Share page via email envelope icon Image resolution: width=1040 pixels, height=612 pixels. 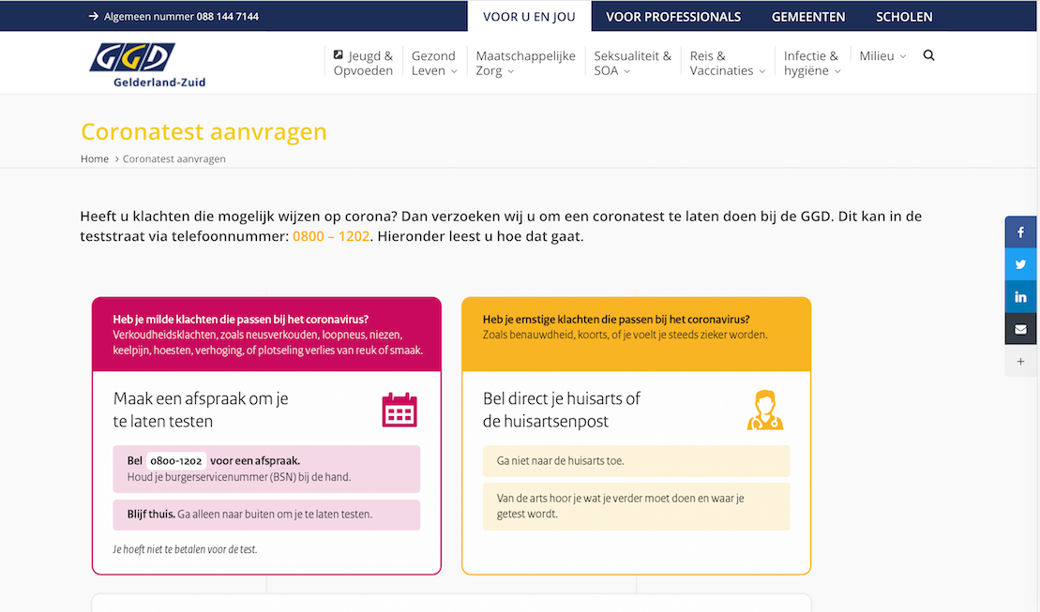pyautogui.click(x=1020, y=329)
